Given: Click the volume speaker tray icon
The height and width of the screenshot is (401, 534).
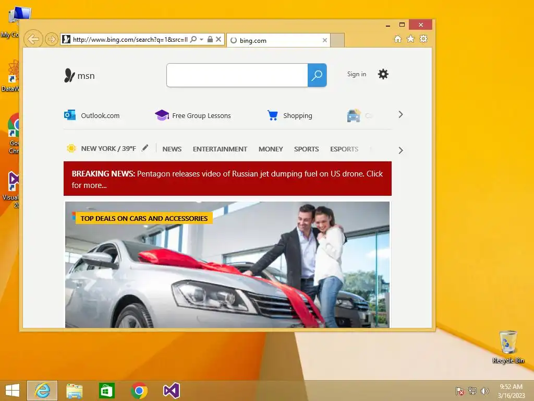Looking at the screenshot, I should coord(484,391).
